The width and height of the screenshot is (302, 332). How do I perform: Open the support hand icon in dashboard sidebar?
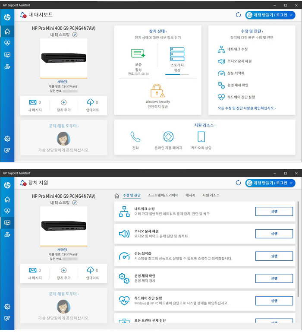pyautogui.click(x=7, y=67)
